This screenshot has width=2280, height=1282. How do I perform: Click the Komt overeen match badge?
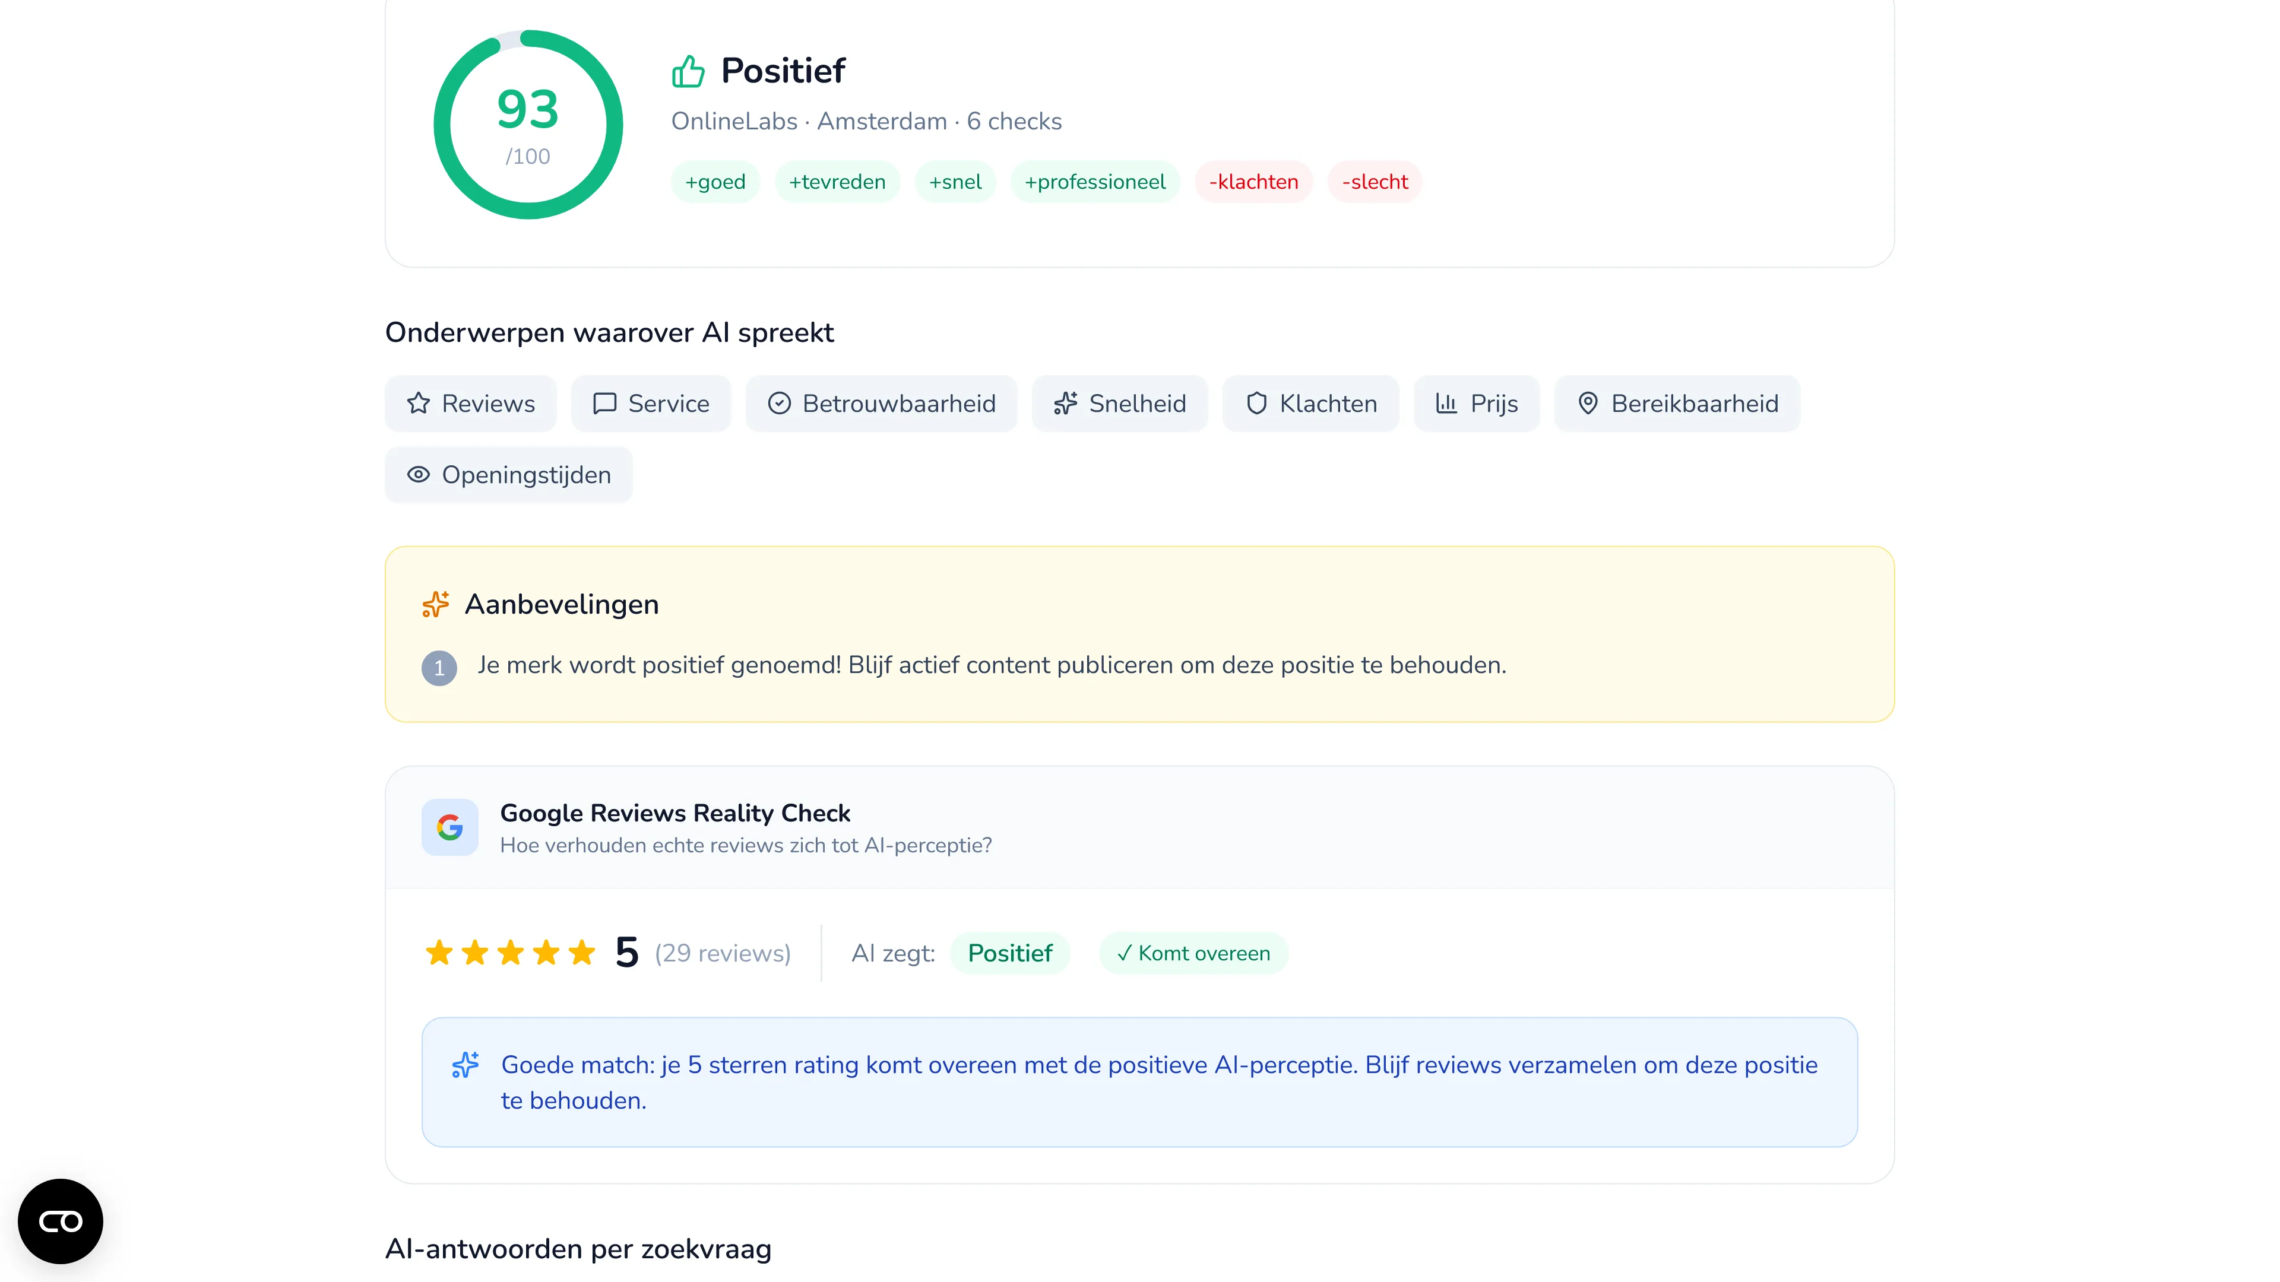(x=1193, y=953)
